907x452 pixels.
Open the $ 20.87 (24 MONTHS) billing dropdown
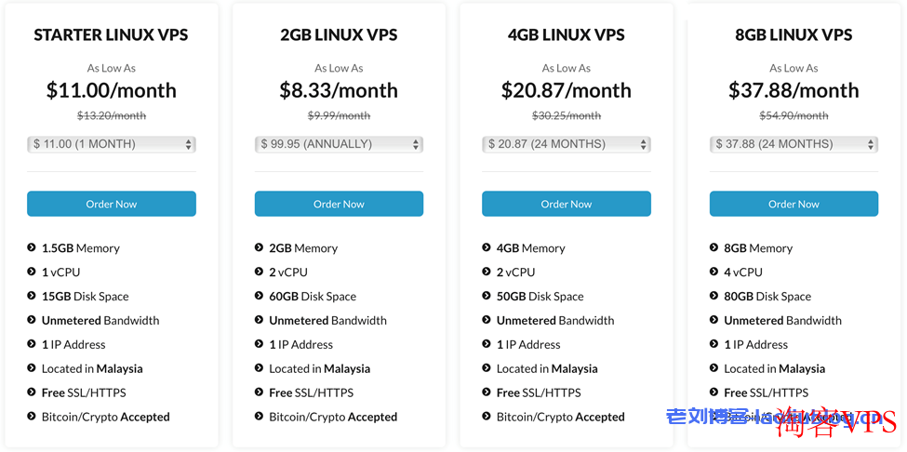567,144
